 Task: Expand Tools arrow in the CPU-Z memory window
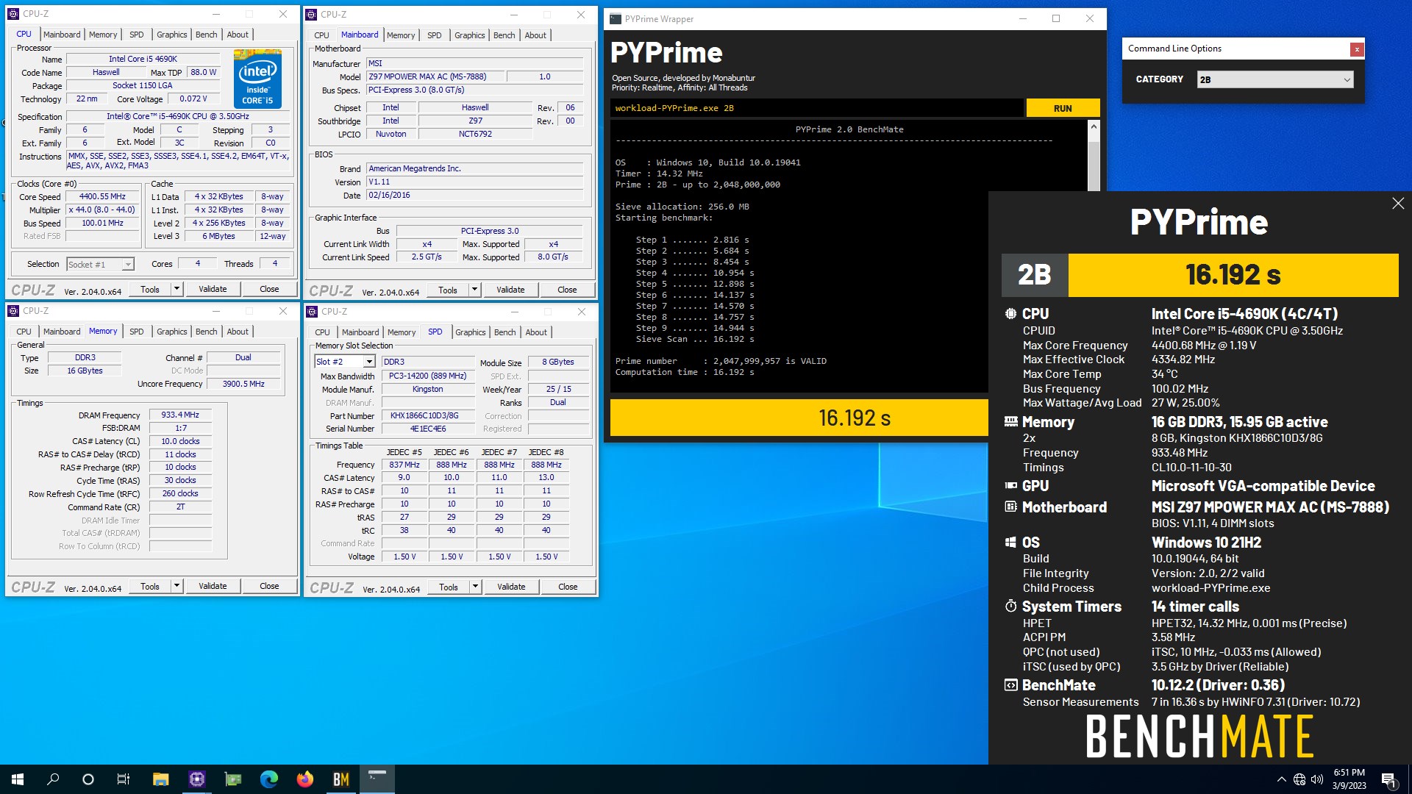[176, 586]
